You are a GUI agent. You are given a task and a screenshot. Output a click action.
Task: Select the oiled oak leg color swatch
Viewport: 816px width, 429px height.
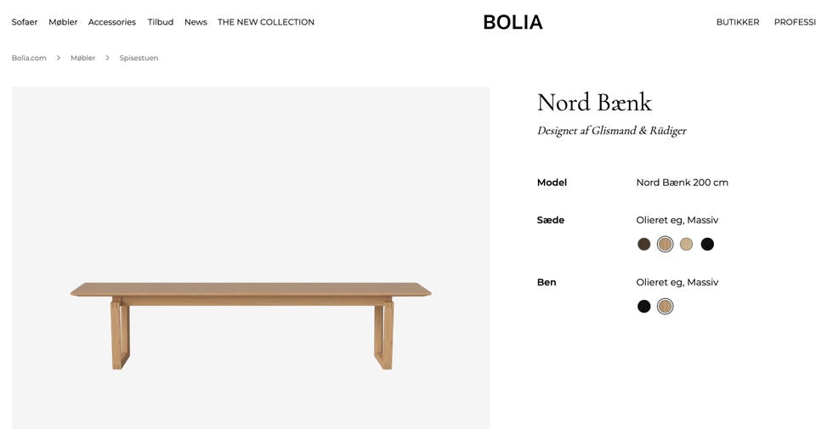[665, 307]
